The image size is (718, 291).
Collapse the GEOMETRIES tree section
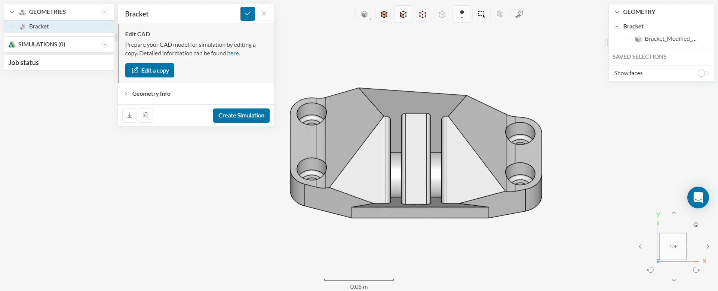tap(12, 12)
